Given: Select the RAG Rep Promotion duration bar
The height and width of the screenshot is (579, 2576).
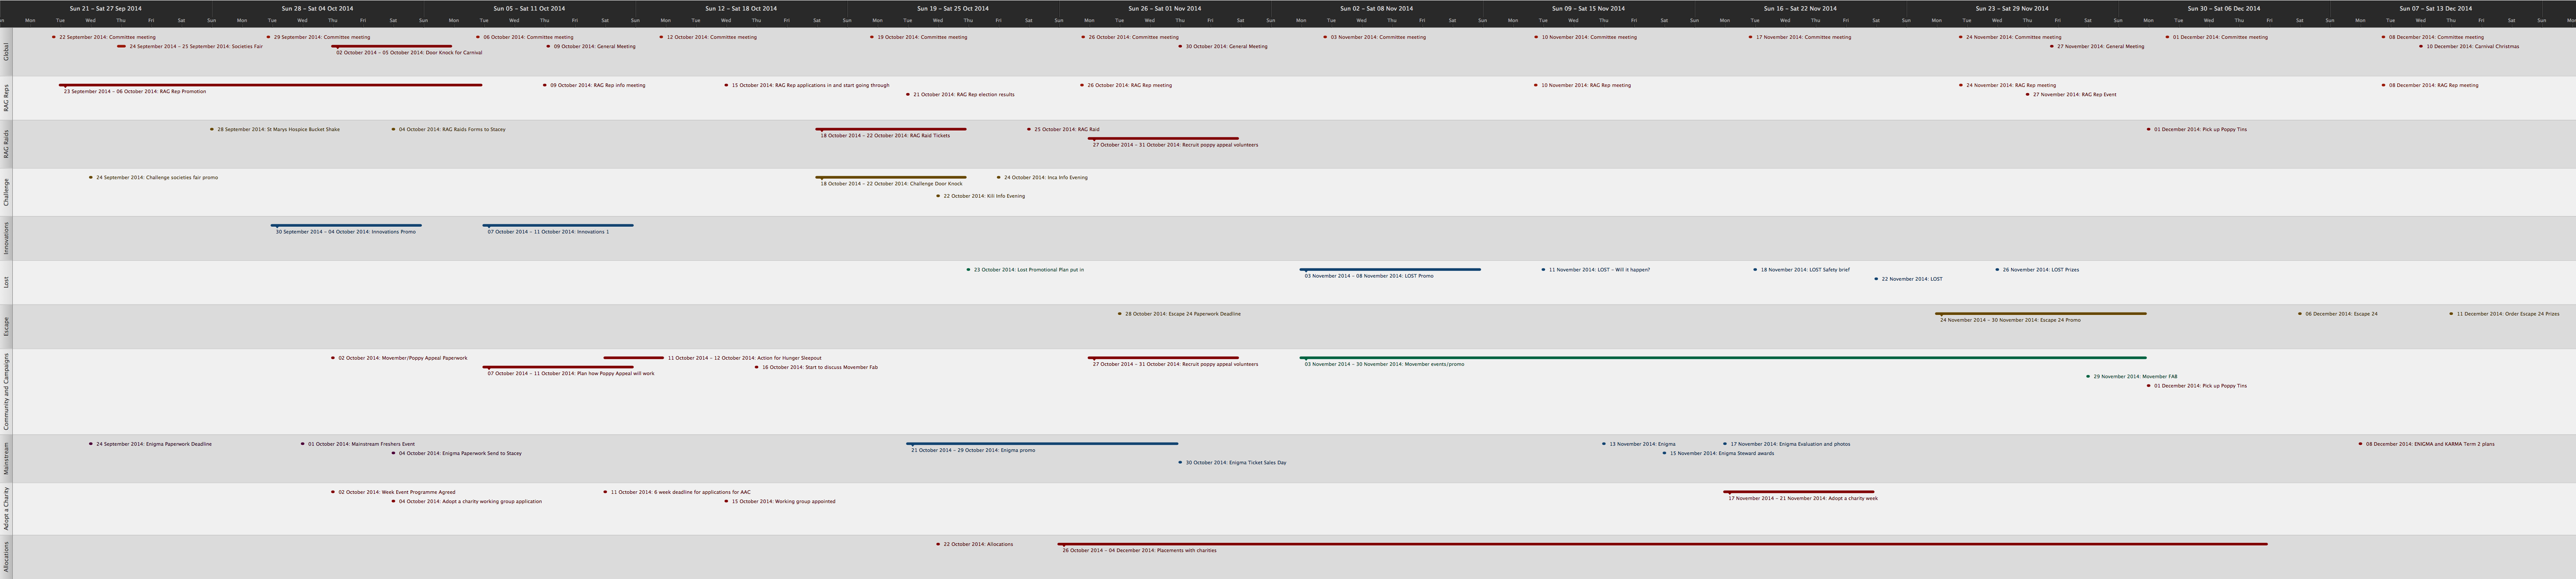Looking at the screenshot, I should point(270,85).
